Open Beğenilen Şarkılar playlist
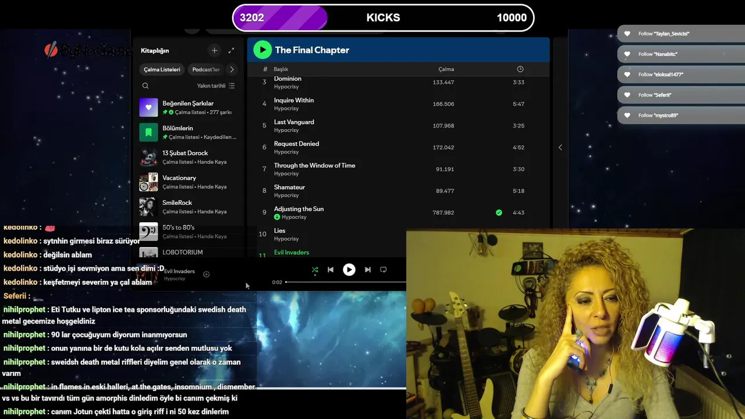 coord(188,108)
